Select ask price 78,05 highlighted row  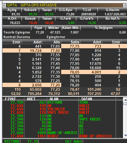[75, 72]
